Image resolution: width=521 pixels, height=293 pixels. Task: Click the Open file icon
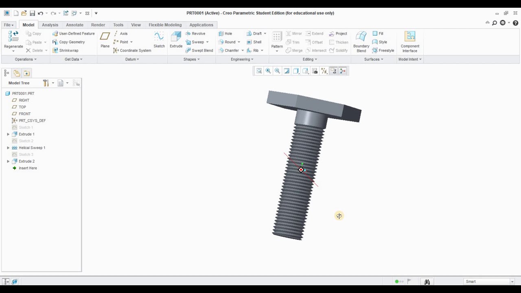[x=24, y=13]
